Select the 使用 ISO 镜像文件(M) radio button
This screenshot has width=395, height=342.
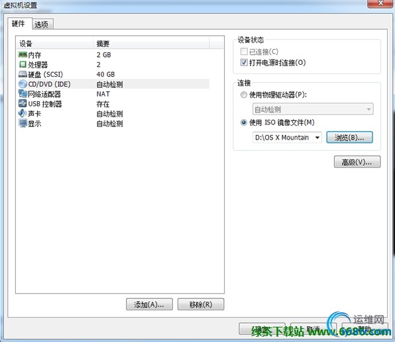point(244,122)
